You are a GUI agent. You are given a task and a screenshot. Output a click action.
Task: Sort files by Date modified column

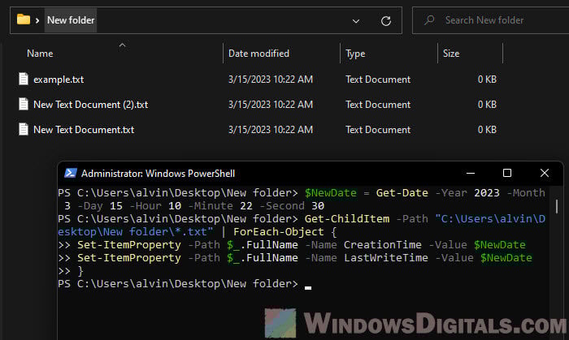(x=258, y=54)
